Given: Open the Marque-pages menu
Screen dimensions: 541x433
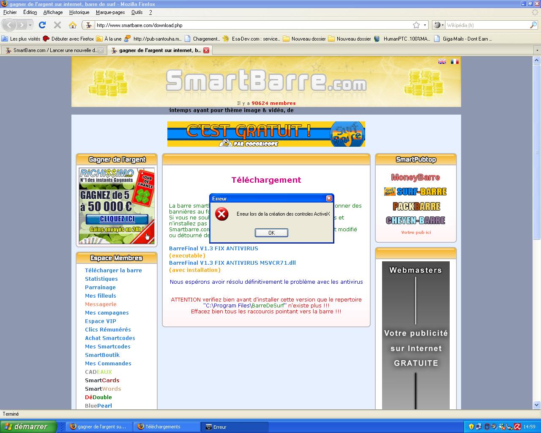Looking at the screenshot, I should (110, 12).
